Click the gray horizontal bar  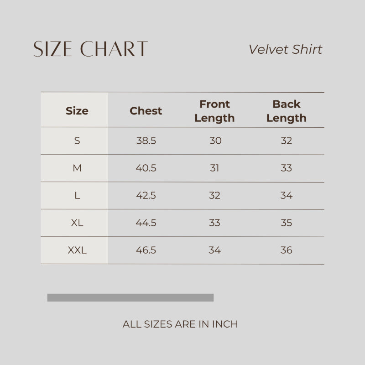(x=130, y=298)
